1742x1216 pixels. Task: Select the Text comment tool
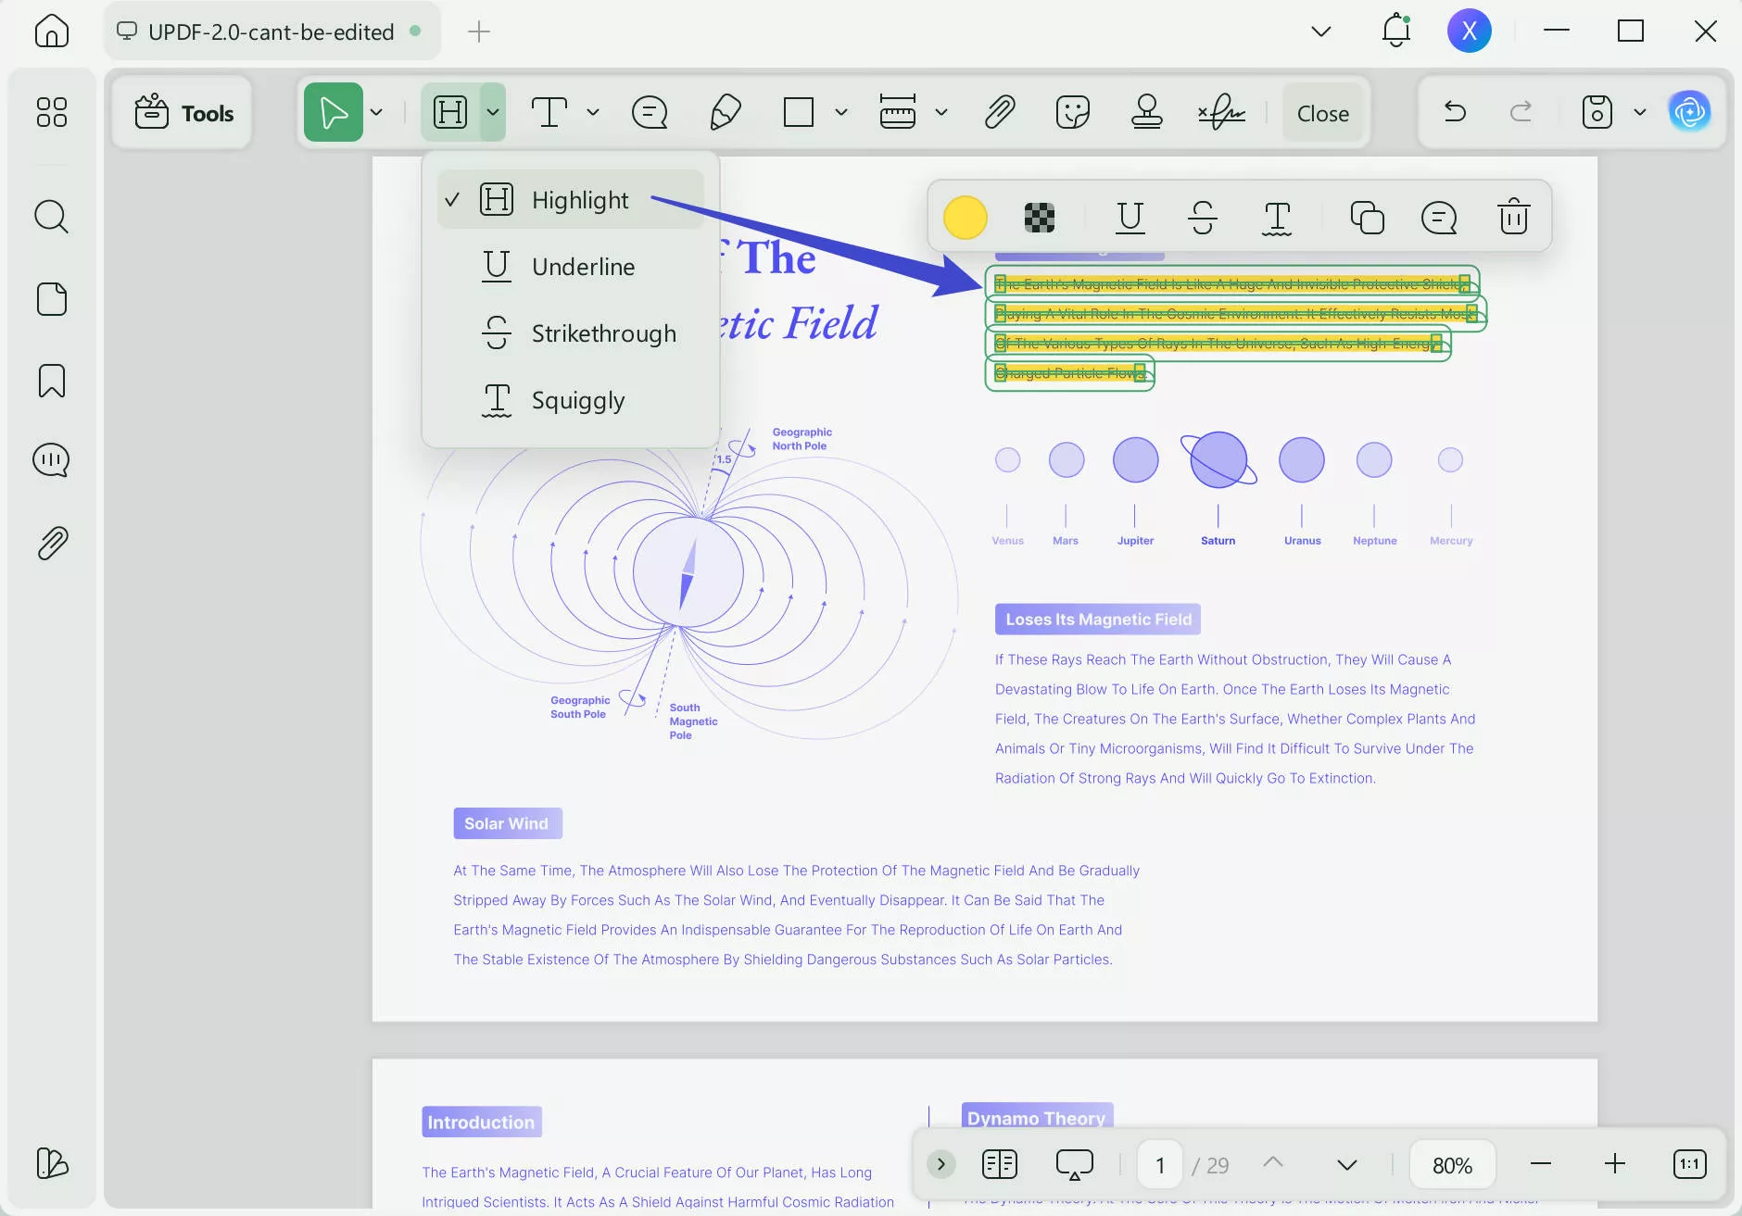click(550, 111)
